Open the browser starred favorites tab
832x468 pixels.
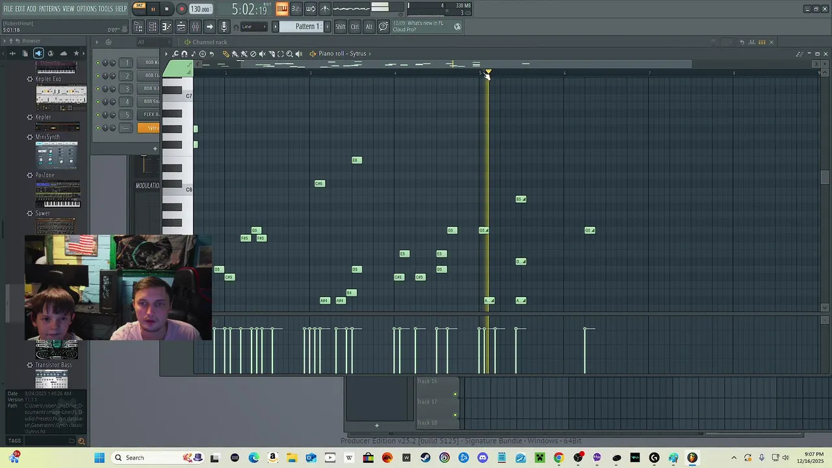point(76,53)
